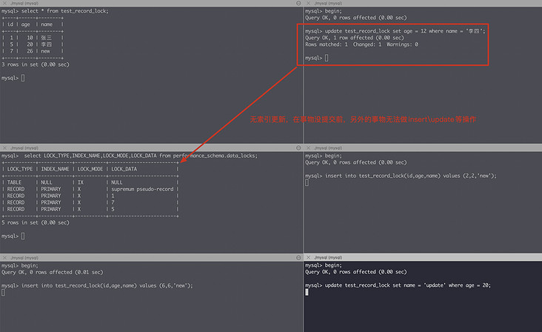542x332 pixels.
Task: Select the title of the age = 12 update pane
Action: [x=328, y=3]
